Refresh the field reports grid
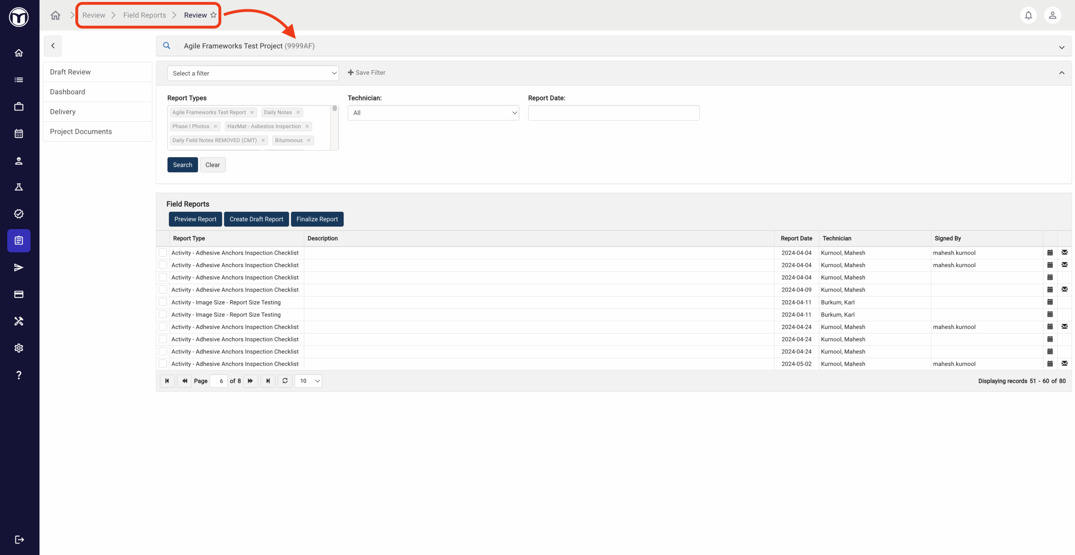Screen dimensions: 1075x555 [x=285, y=381]
